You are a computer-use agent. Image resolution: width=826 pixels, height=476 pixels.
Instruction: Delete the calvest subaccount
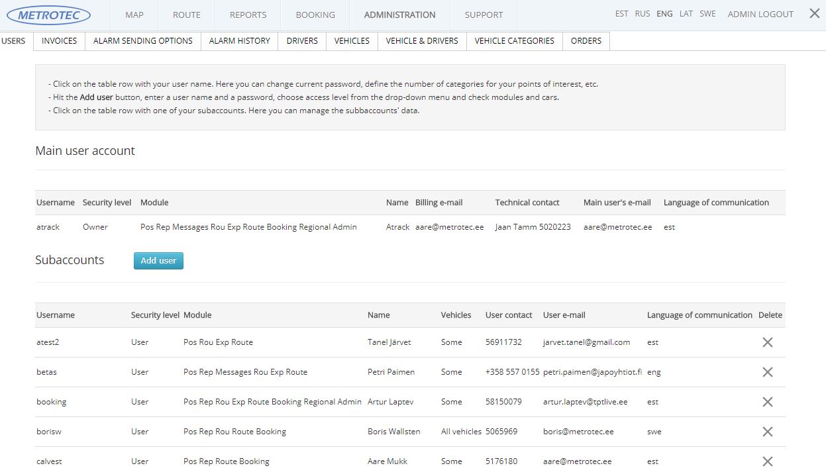(x=767, y=461)
